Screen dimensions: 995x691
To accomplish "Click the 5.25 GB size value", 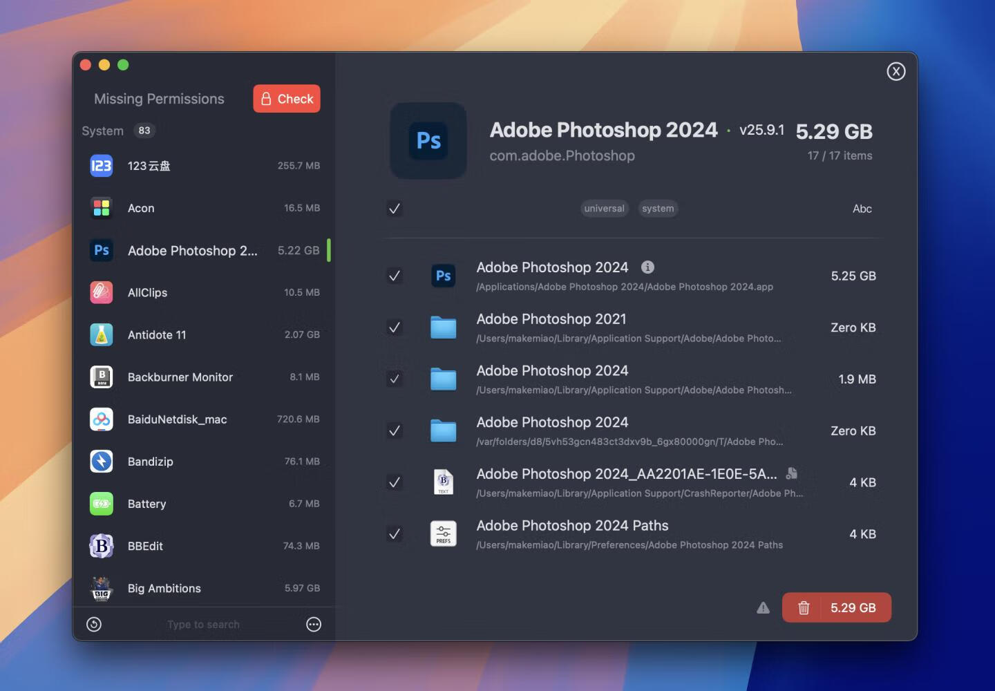I will (x=853, y=276).
